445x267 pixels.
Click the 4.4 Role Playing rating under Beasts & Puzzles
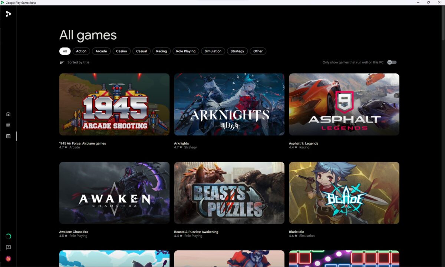pyautogui.click(x=188, y=236)
